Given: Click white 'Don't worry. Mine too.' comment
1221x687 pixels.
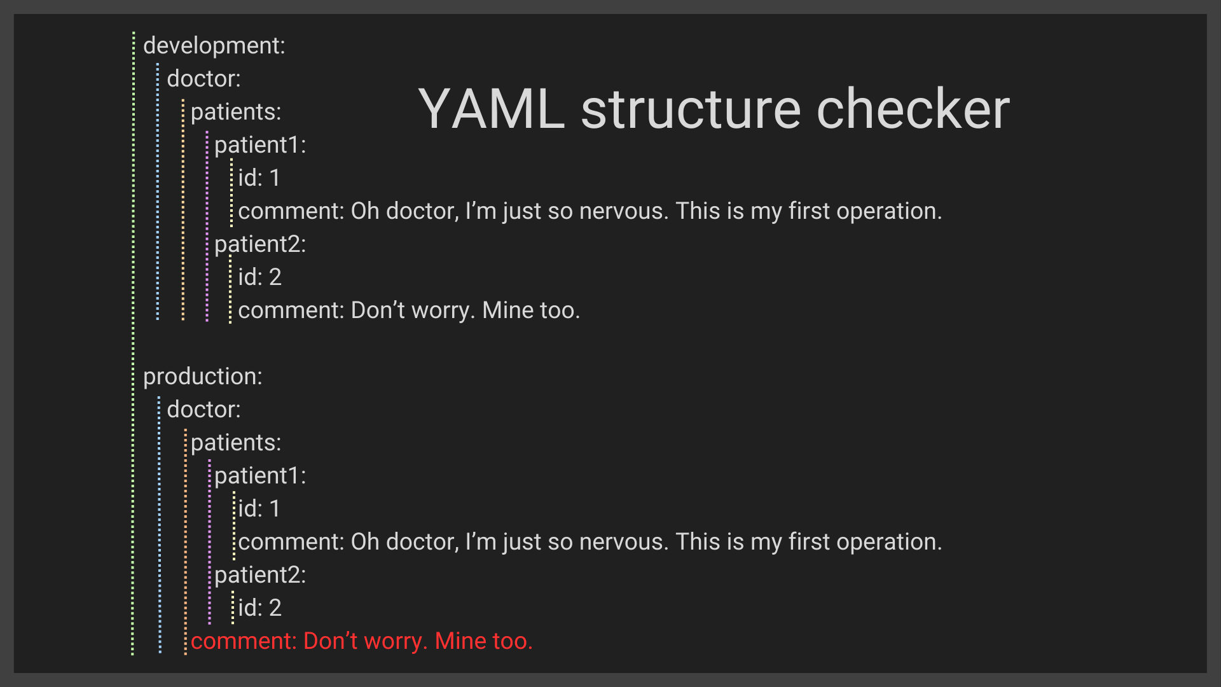Looking at the screenshot, I should click(409, 310).
